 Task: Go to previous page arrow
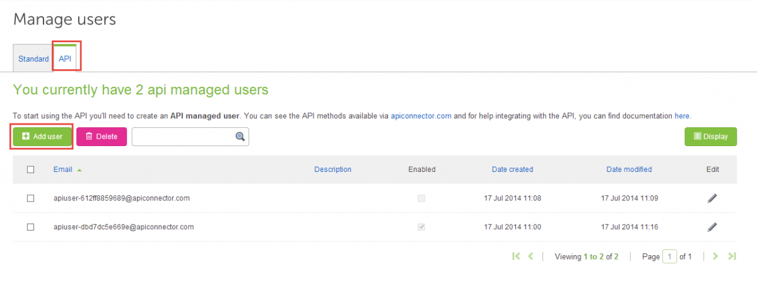[x=531, y=256]
